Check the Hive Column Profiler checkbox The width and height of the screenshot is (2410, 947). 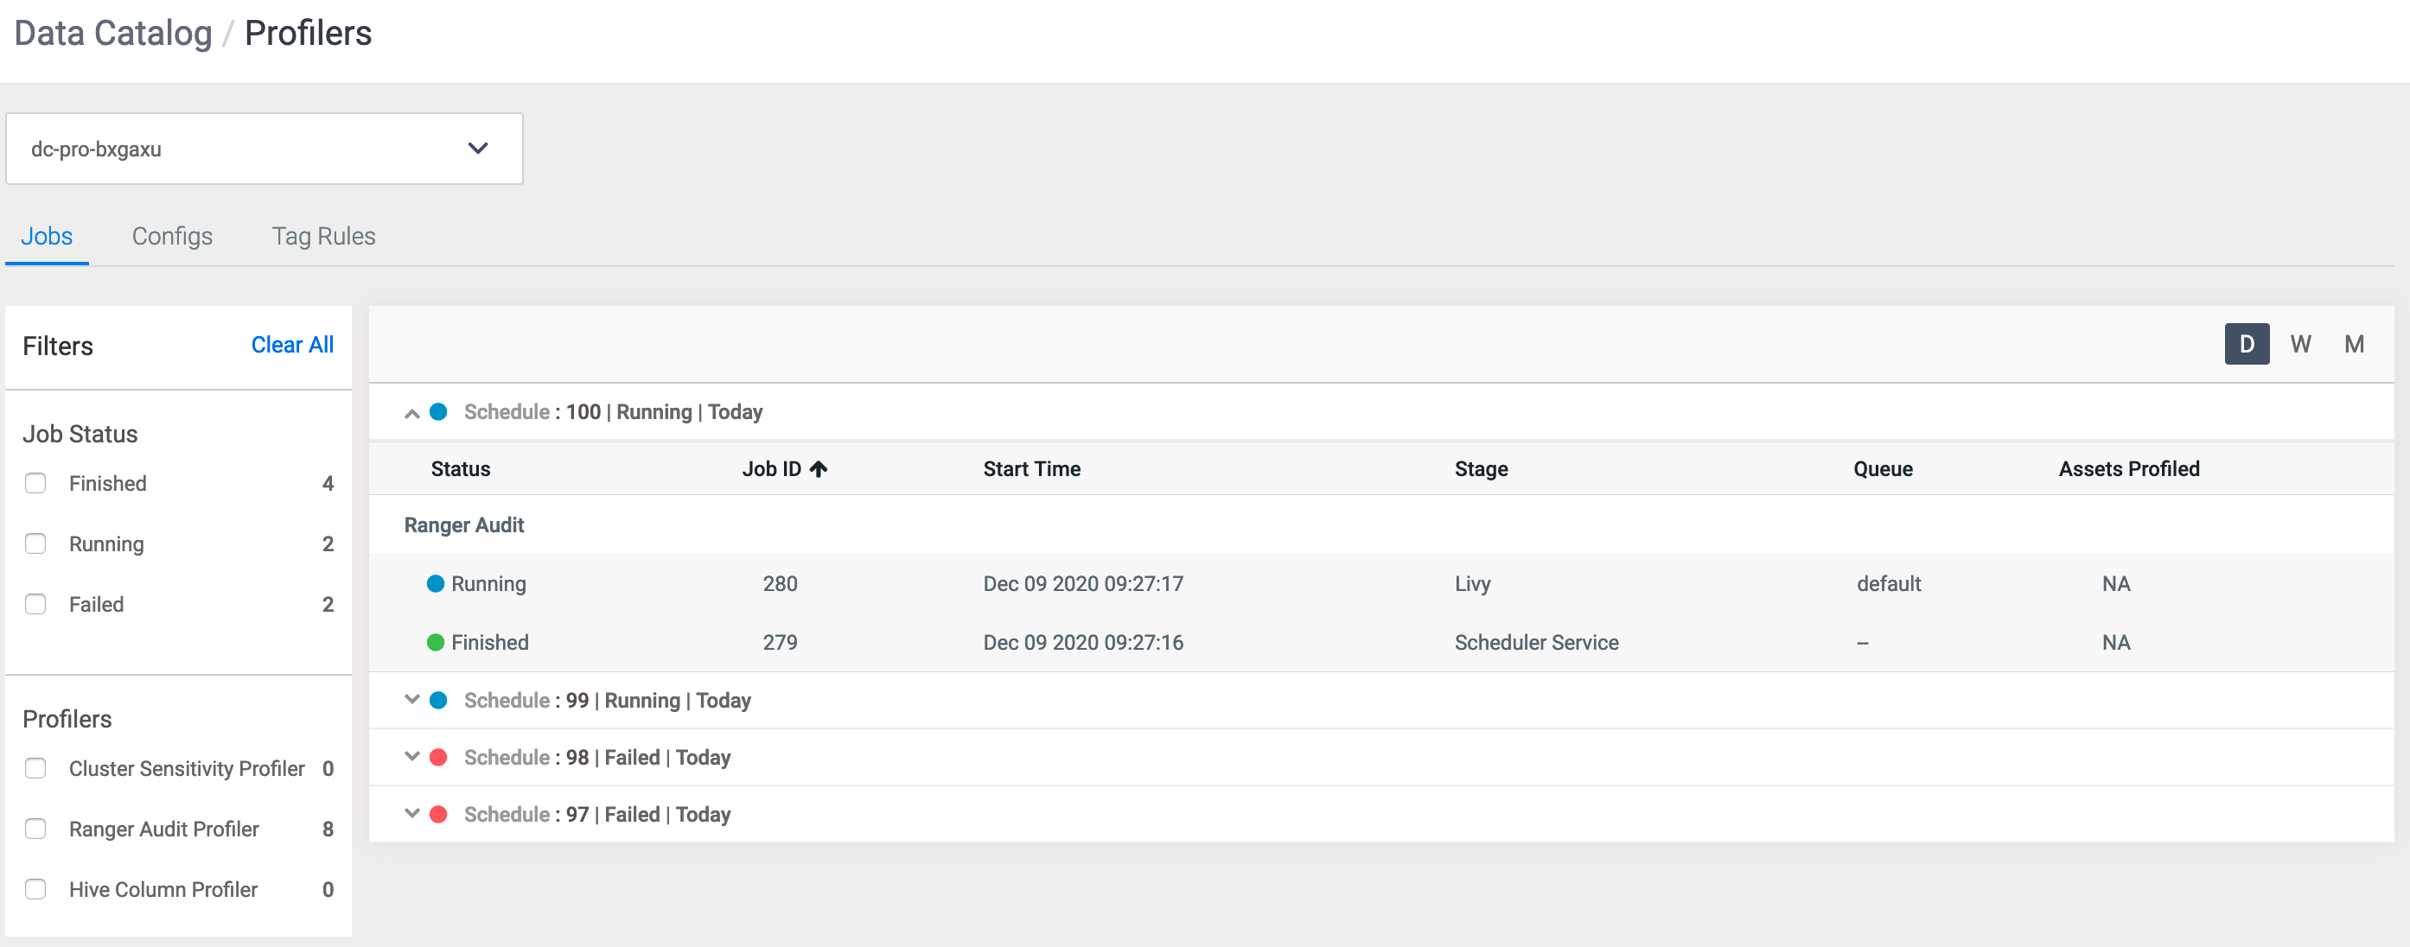point(35,889)
